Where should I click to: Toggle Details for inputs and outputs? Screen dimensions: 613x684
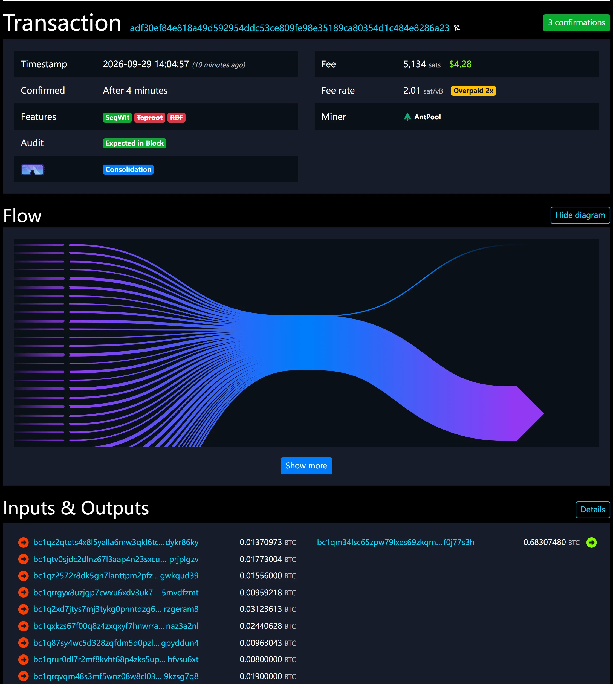(592, 509)
